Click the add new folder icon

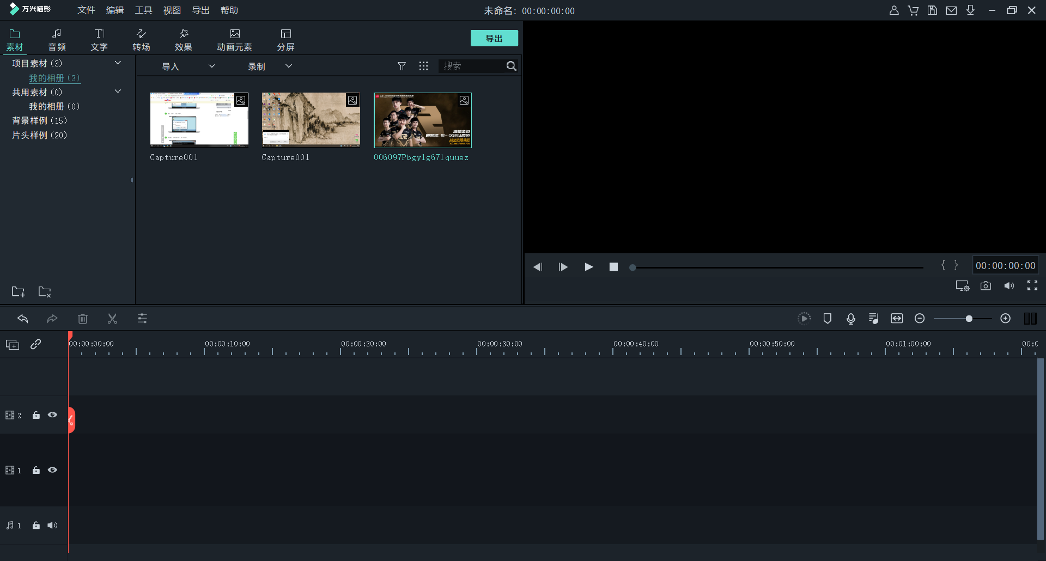pyautogui.click(x=18, y=292)
